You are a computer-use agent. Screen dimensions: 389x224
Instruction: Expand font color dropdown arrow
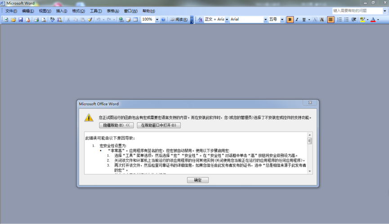coord(378,20)
